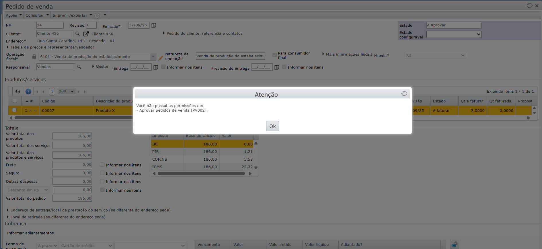
Task: Expand Pedido do cliente, referência e contatos
Action: coord(203,33)
